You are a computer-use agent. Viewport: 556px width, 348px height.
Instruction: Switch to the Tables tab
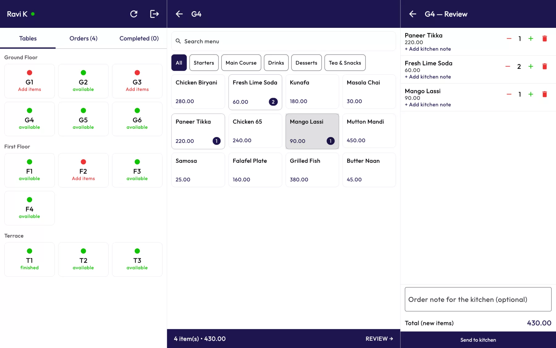tap(28, 38)
